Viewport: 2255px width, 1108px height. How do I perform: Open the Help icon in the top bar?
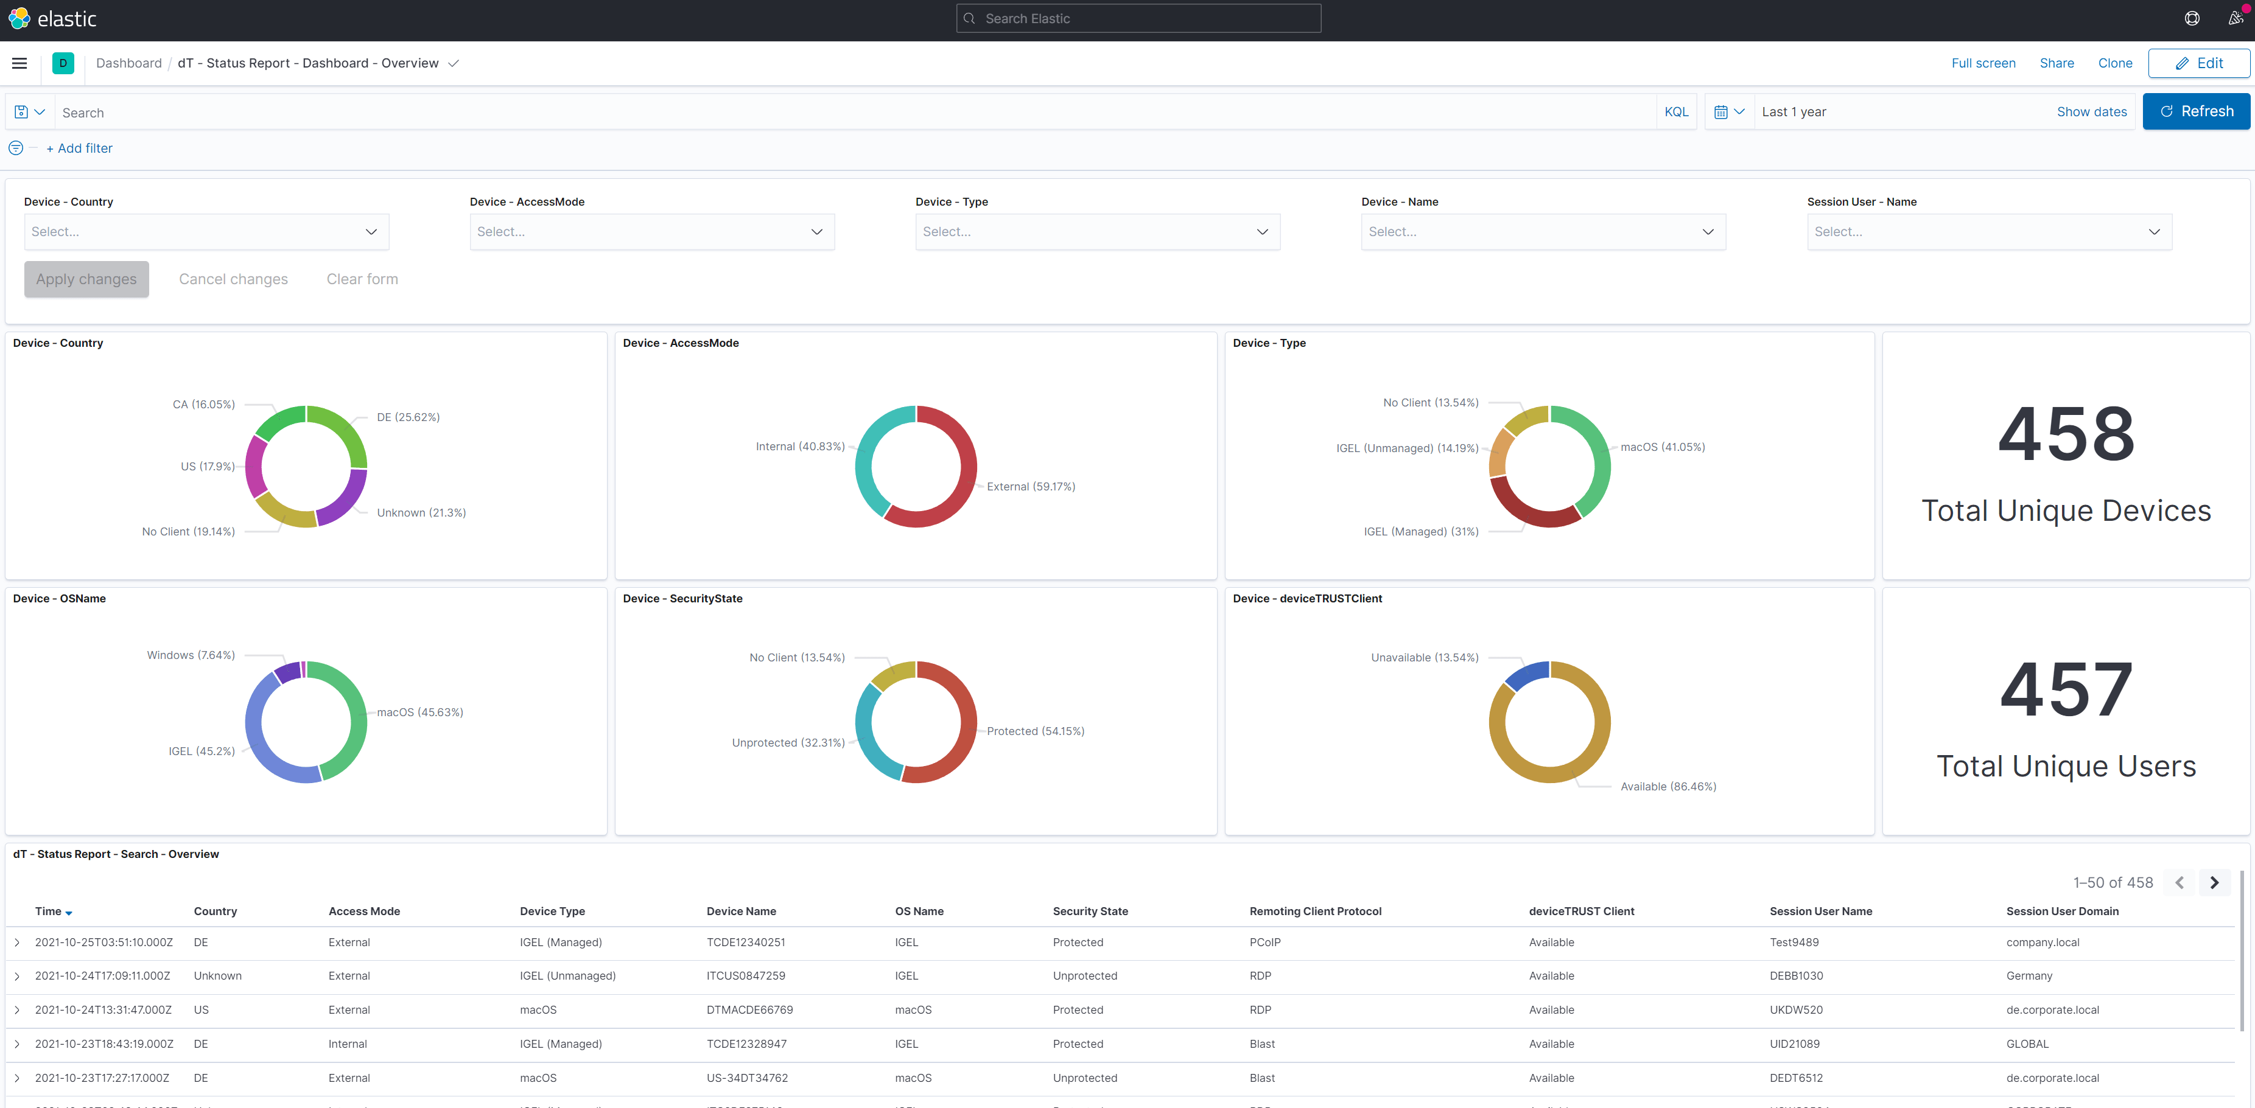click(2192, 18)
